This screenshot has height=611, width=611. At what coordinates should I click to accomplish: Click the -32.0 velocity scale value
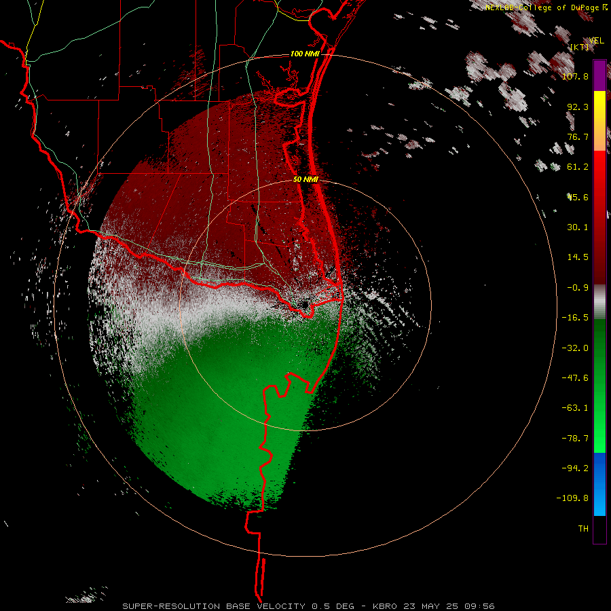click(575, 348)
